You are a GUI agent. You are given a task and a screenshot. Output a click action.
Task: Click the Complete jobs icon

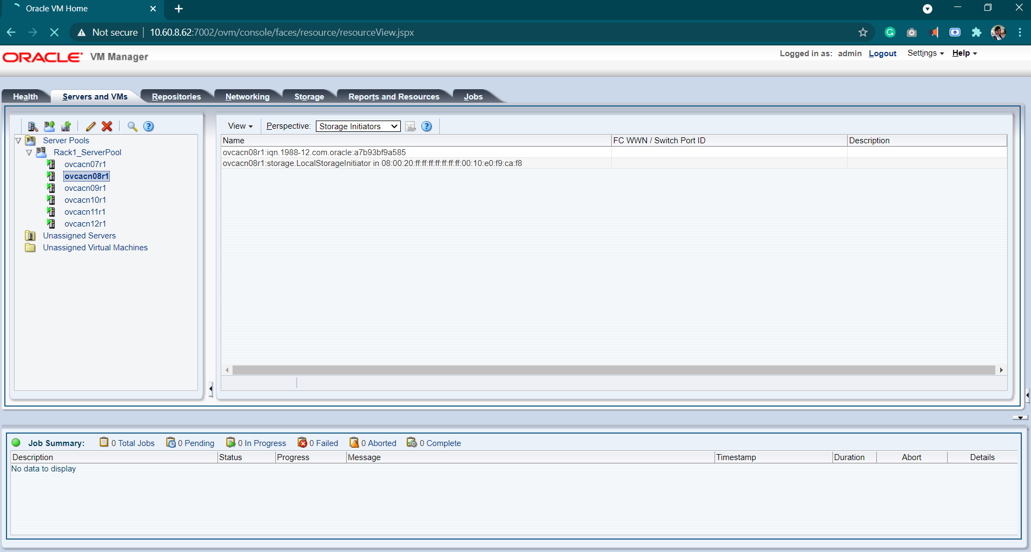point(412,442)
